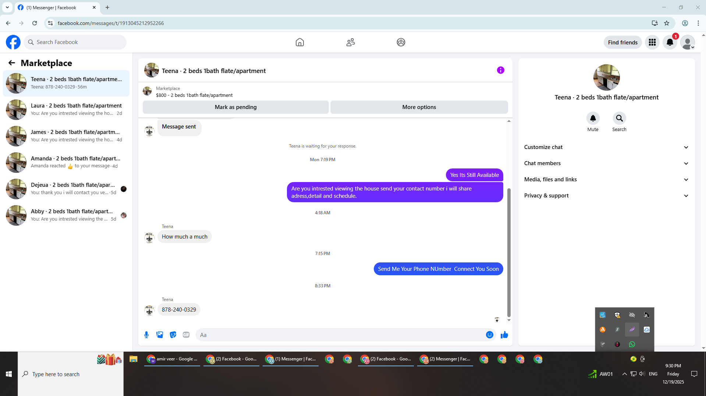Screen dimensions: 706x396
Task: Open Amanda conversation in the chat list
Action: pos(66,163)
